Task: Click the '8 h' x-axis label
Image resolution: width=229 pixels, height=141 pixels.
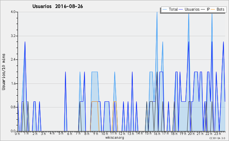Action: [87, 134]
